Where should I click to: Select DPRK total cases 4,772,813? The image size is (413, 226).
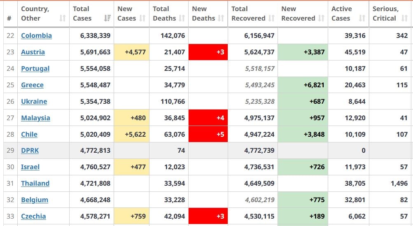[96, 150]
